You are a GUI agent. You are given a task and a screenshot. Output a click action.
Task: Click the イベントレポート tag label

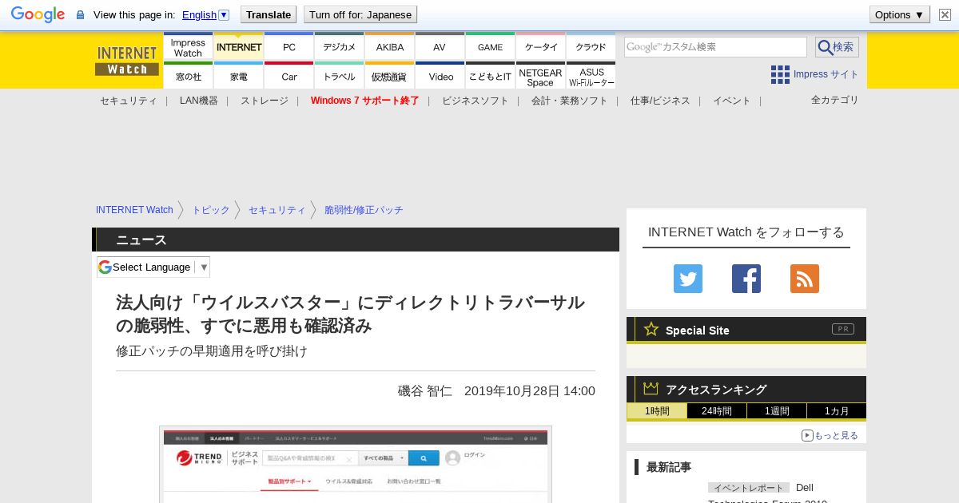pyautogui.click(x=749, y=488)
